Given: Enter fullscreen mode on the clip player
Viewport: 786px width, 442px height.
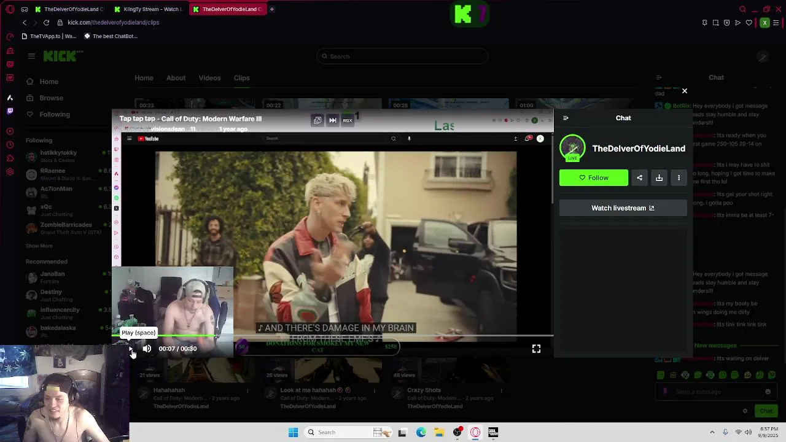Looking at the screenshot, I should (x=536, y=349).
